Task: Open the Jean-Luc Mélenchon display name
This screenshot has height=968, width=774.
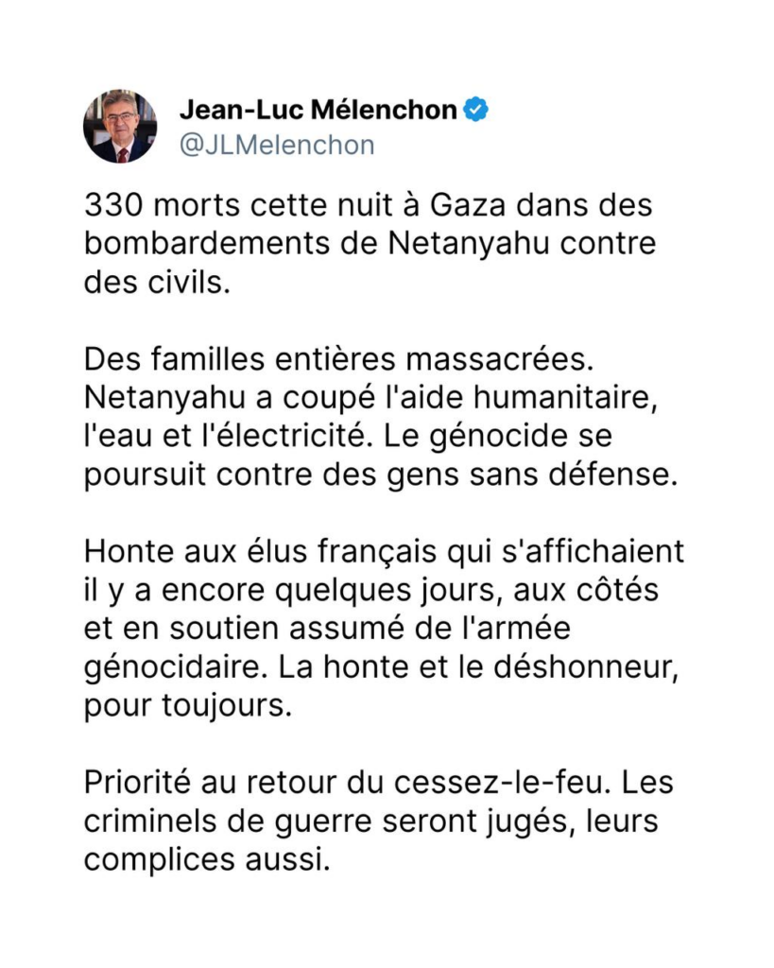Action: pyautogui.click(x=318, y=110)
